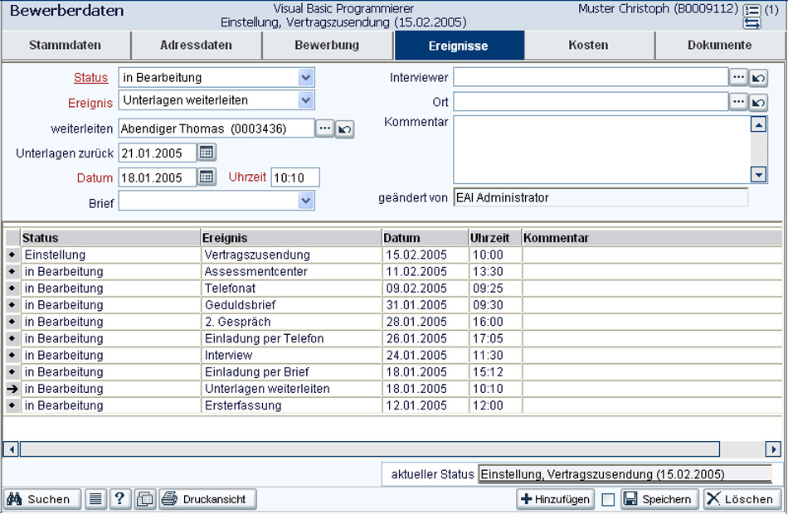Click the horizontal scrollbar right arrow
788x514 pixels.
[773, 449]
